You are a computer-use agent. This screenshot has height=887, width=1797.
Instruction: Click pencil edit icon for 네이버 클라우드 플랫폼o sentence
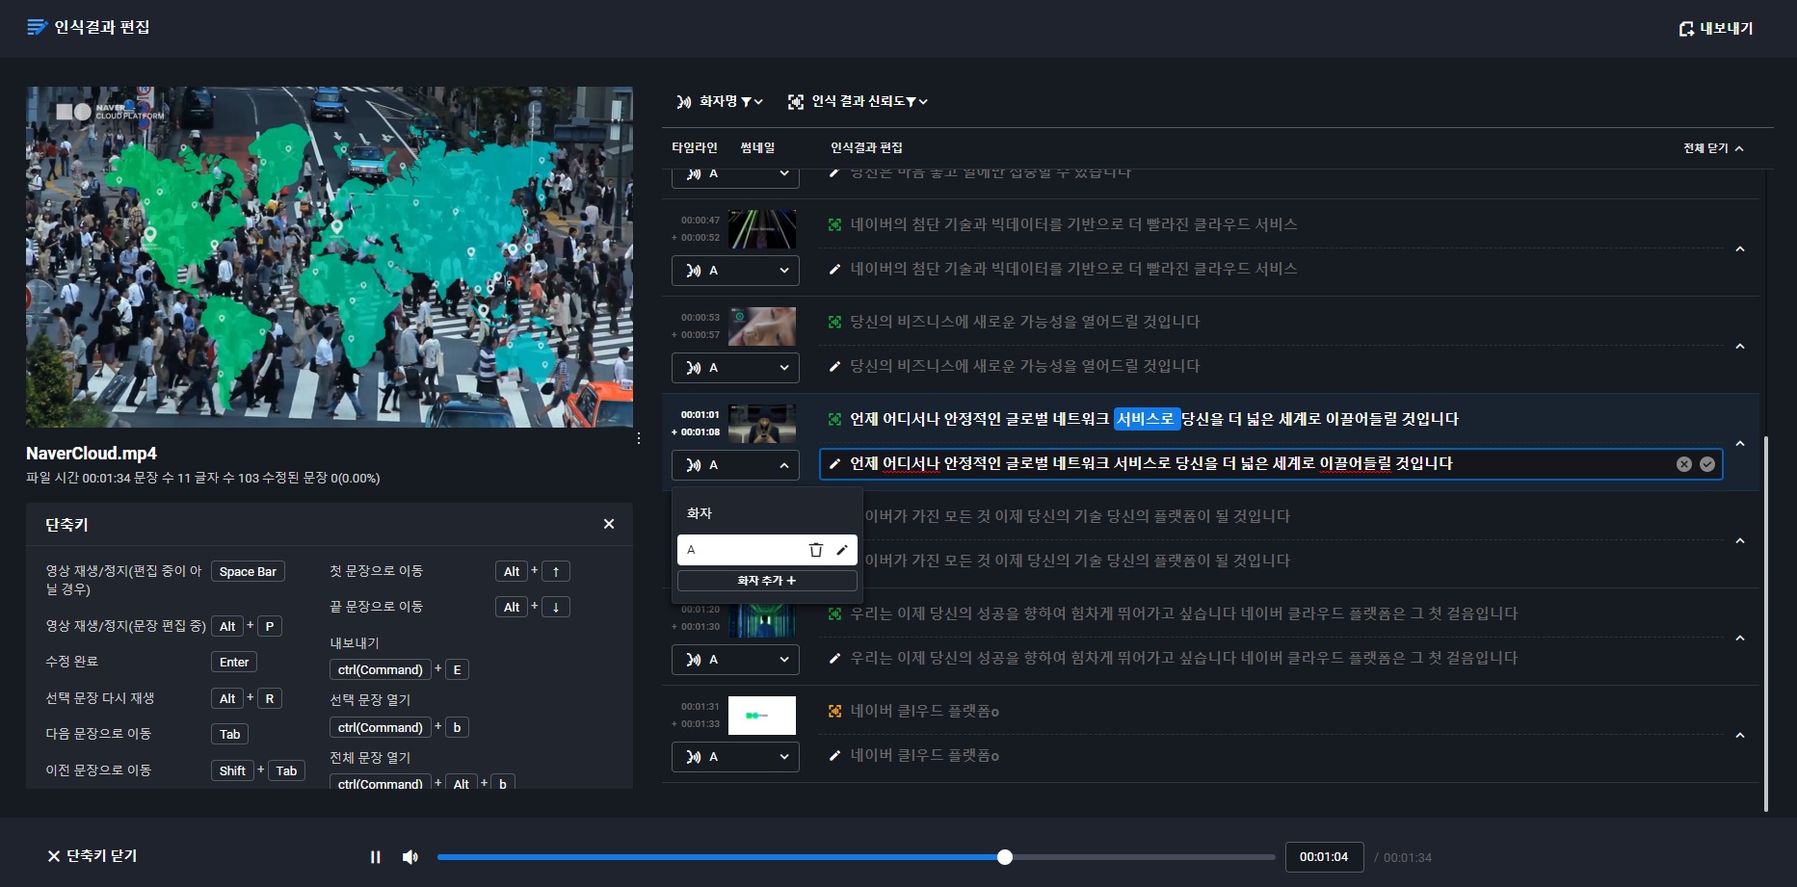click(x=834, y=755)
